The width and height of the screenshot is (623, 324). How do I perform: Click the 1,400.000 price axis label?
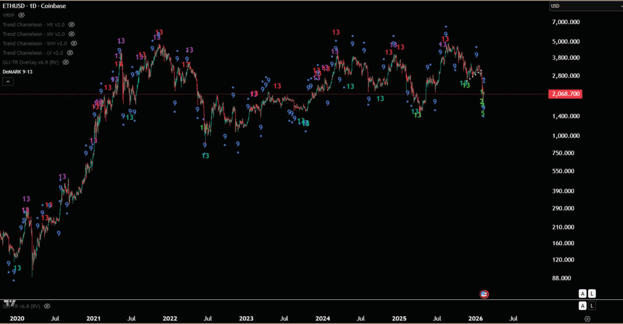coord(566,116)
